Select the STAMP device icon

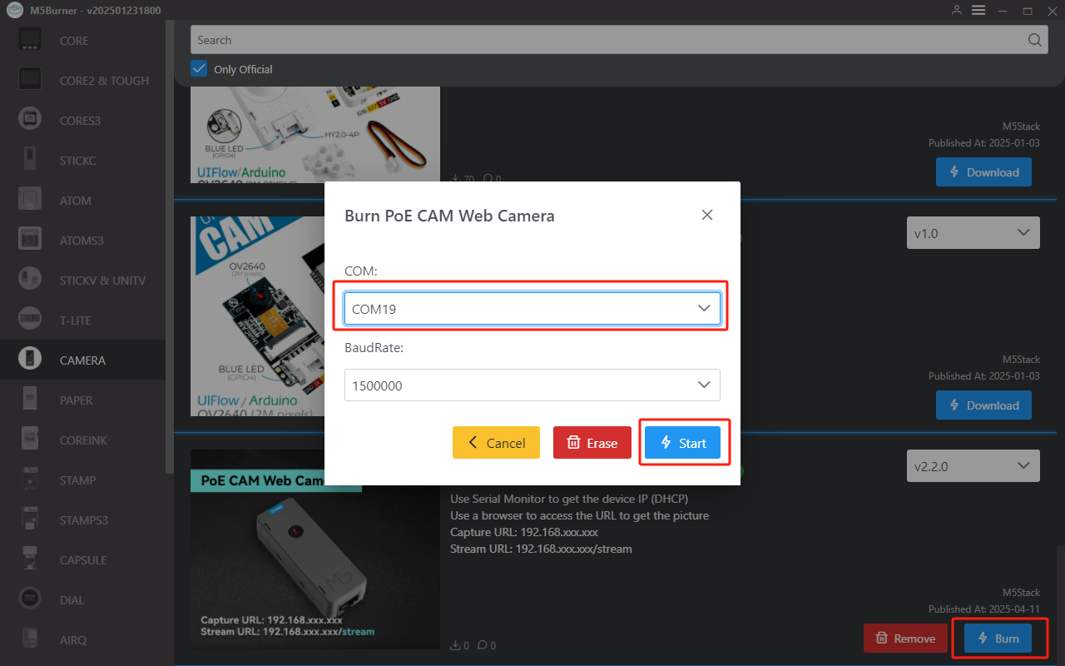pos(30,480)
